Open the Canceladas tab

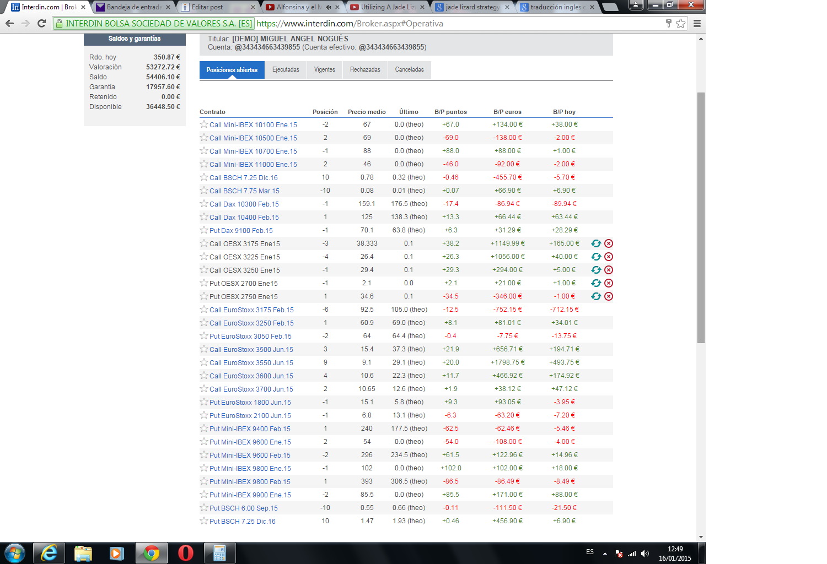pyautogui.click(x=409, y=70)
